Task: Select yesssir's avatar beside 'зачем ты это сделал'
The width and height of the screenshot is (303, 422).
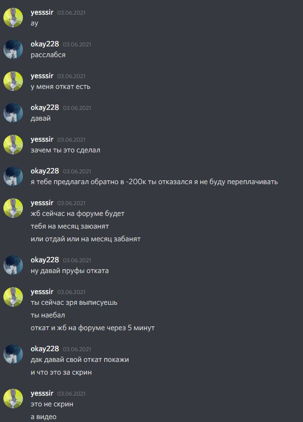Action: tap(13, 145)
